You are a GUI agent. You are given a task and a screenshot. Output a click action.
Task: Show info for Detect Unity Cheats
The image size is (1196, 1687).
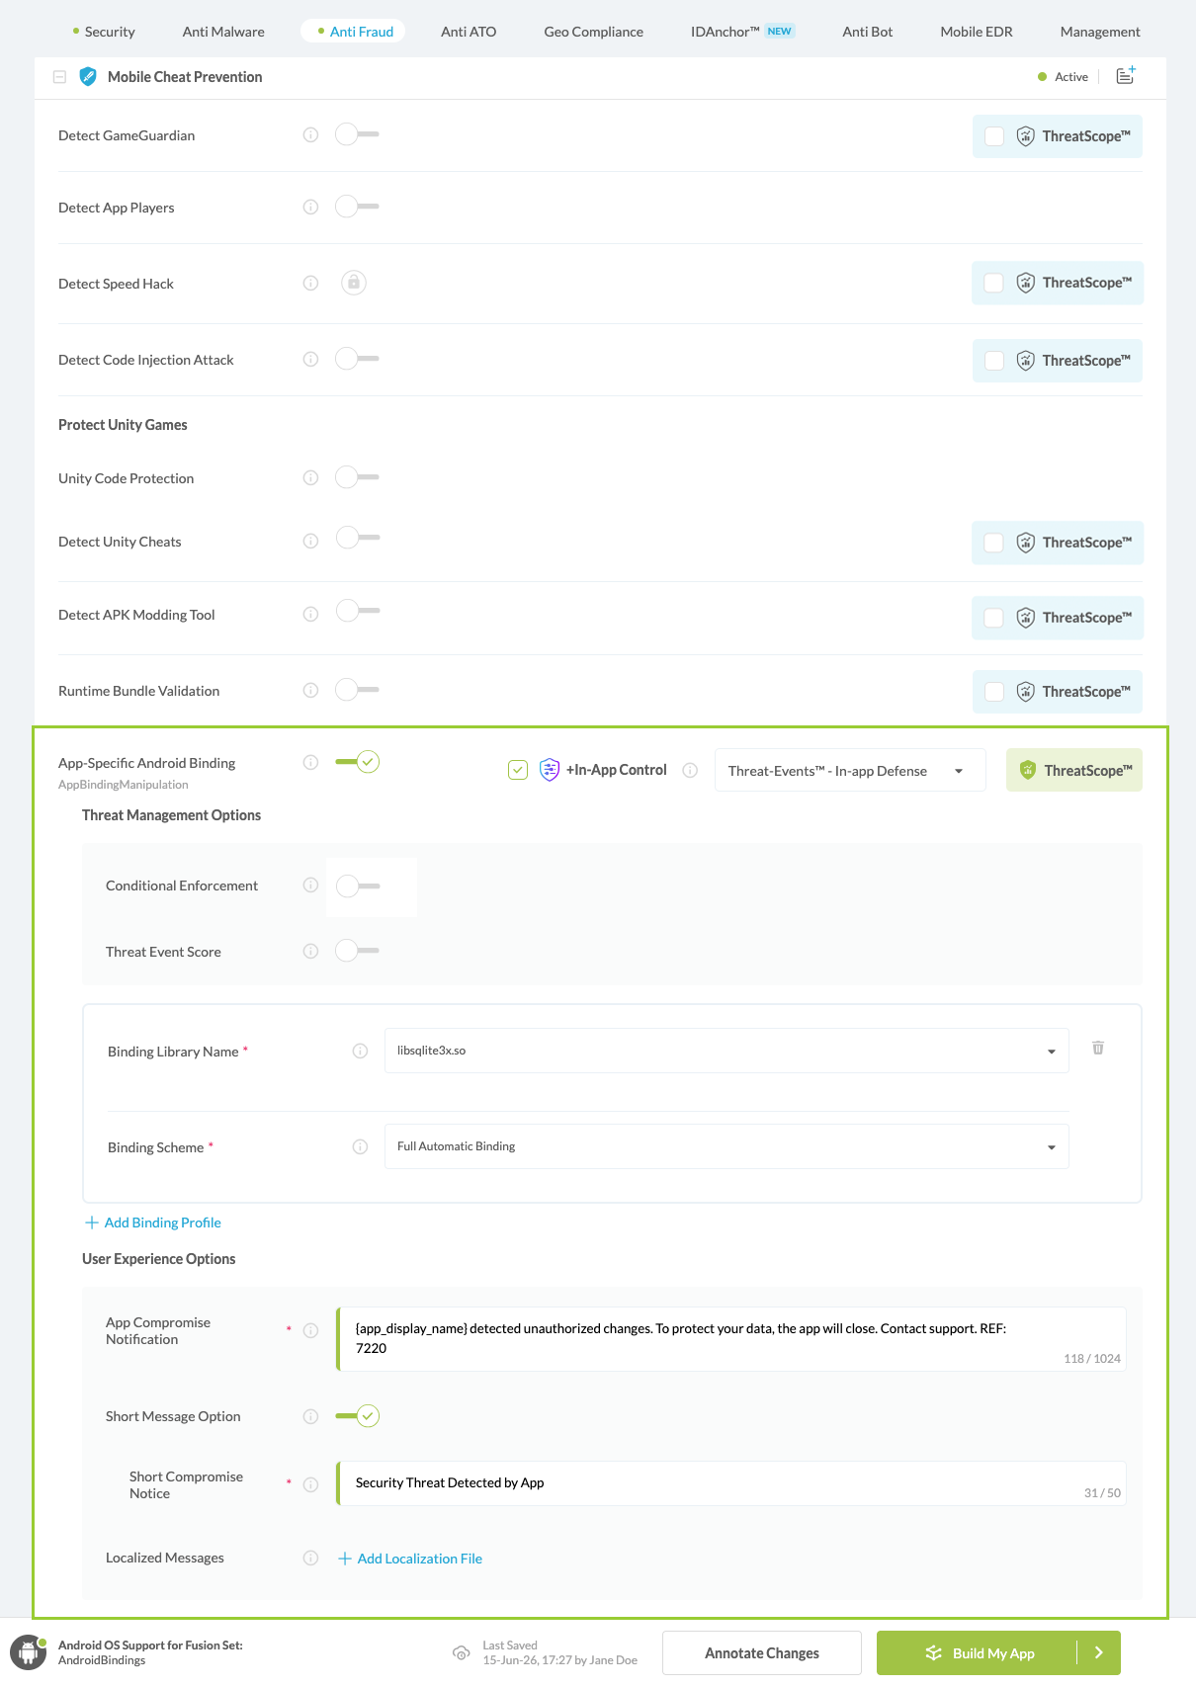tap(310, 541)
